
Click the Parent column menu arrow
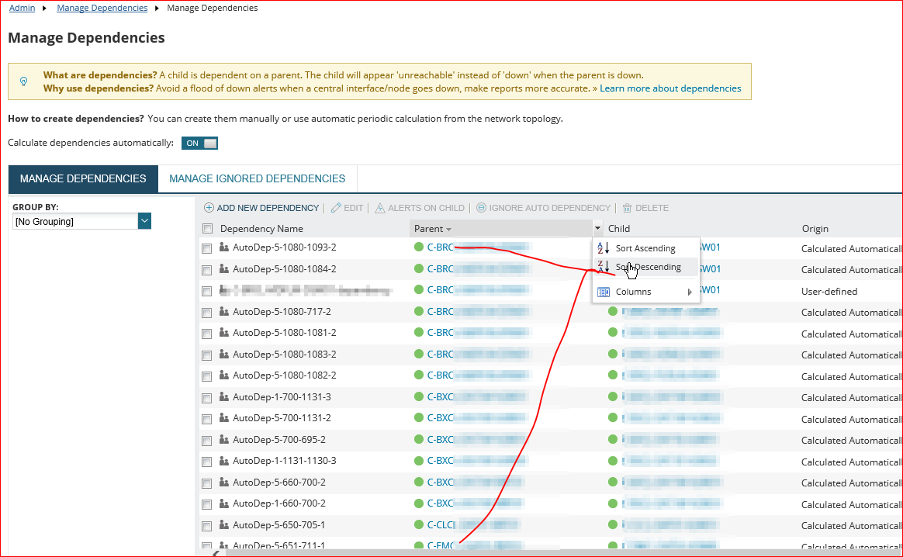click(x=598, y=228)
